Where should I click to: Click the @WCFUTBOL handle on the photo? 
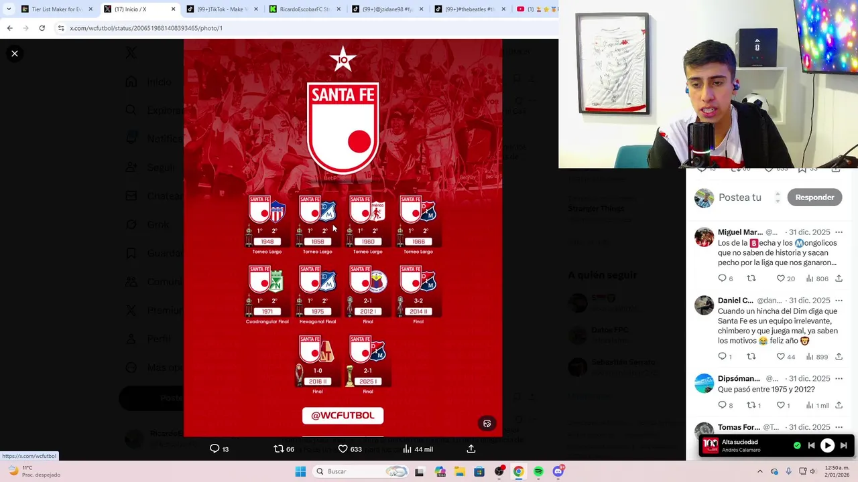(343, 415)
